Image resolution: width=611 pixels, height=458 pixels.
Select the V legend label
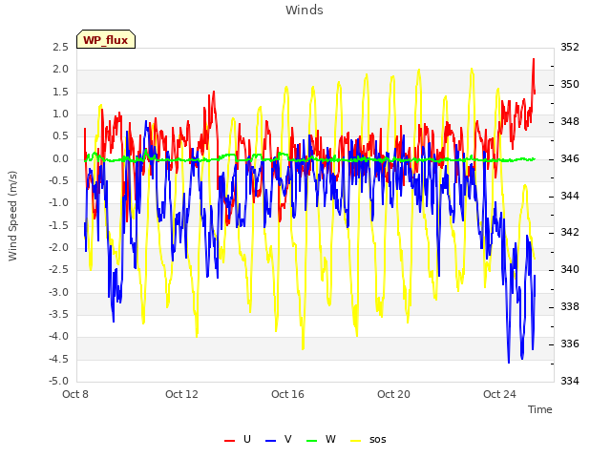pyautogui.click(x=288, y=439)
